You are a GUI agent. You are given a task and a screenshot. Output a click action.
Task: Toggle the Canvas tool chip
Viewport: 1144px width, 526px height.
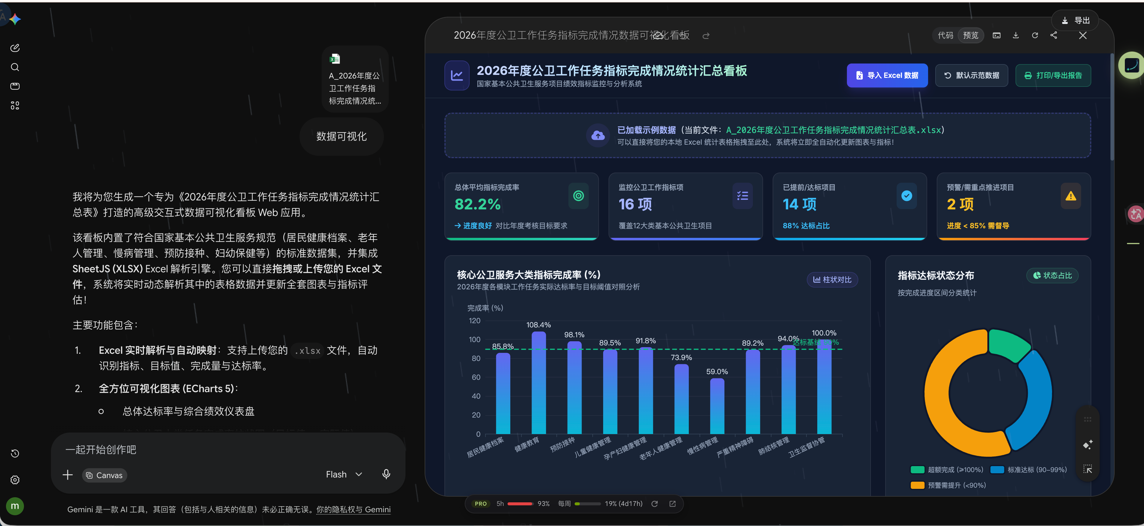pyautogui.click(x=104, y=475)
